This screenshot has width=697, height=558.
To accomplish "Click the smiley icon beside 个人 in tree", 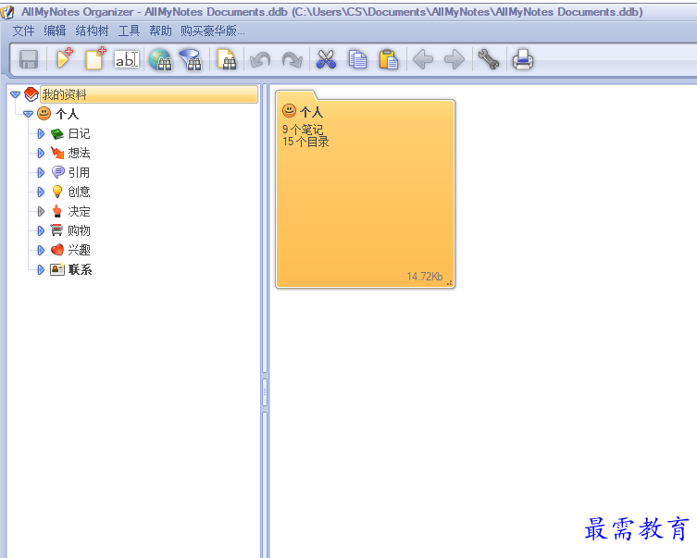I will pos(44,114).
